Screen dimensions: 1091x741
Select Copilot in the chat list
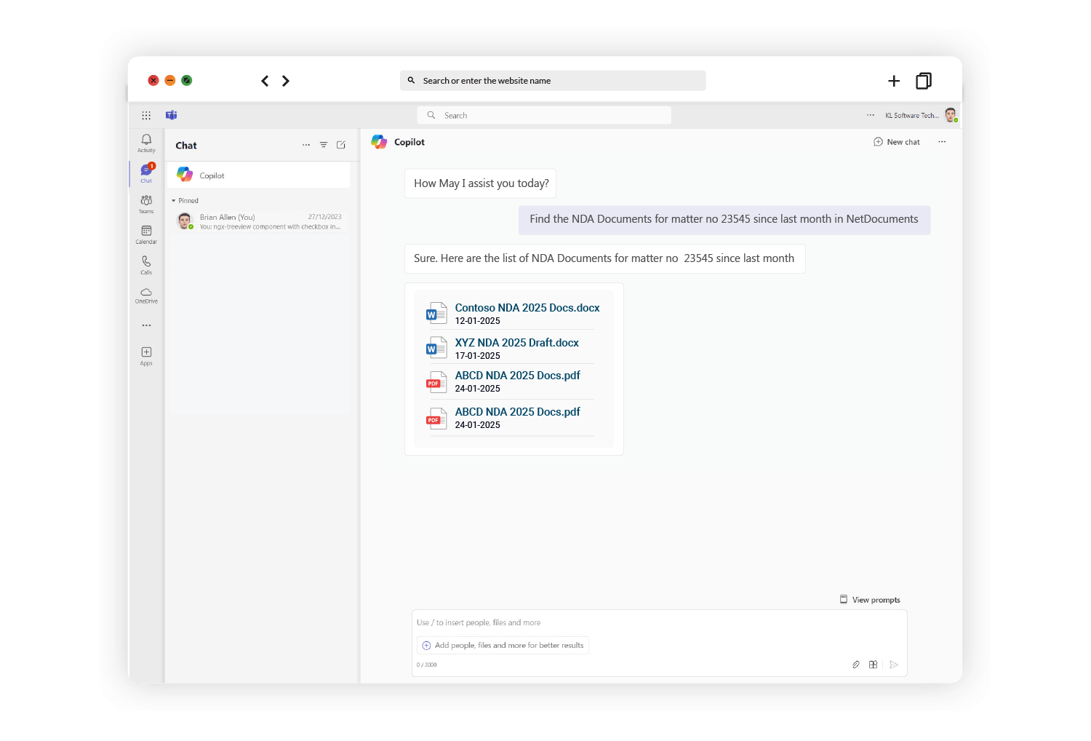tap(259, 175)
